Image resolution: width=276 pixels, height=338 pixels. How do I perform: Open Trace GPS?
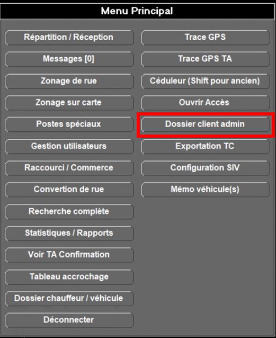[205, 38]
